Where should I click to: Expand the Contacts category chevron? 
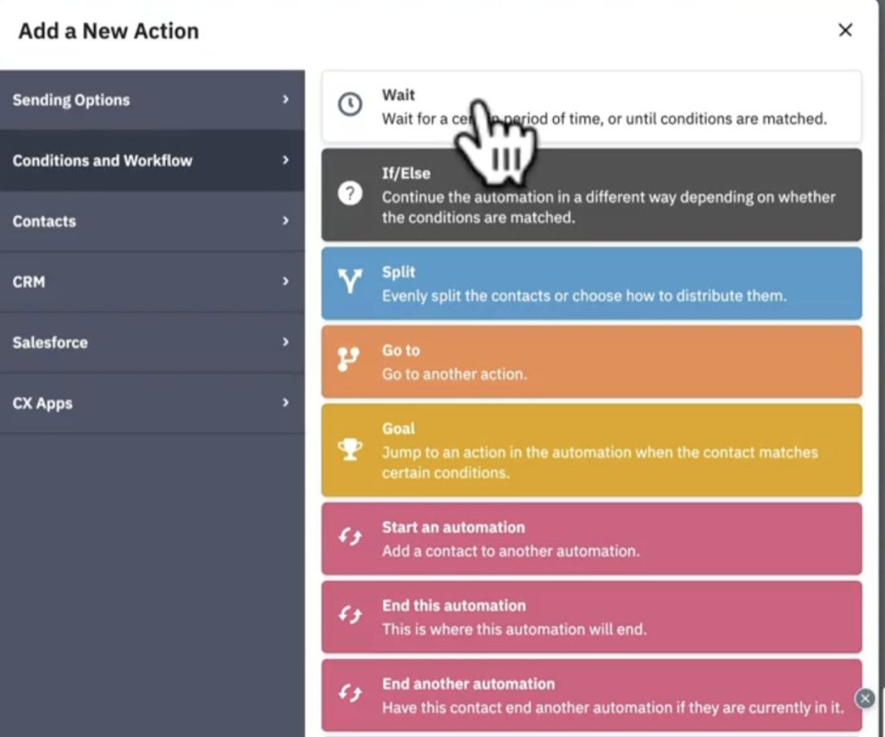pos(285,221)
